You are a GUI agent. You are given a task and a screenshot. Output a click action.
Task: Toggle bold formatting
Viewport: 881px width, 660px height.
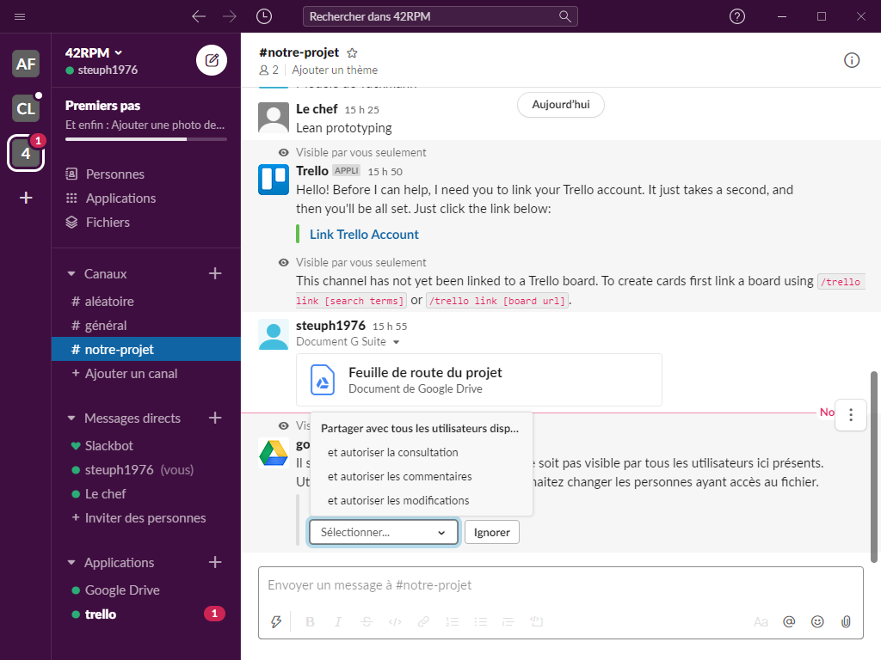310,621
